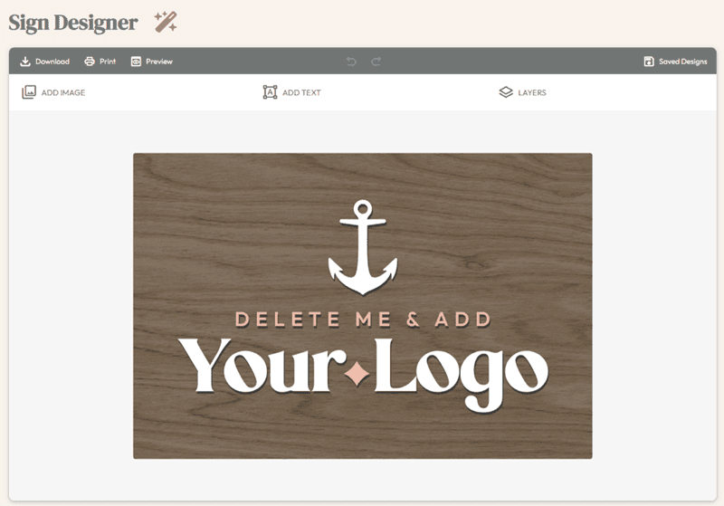Open the Preview text button

click(159, 62)
